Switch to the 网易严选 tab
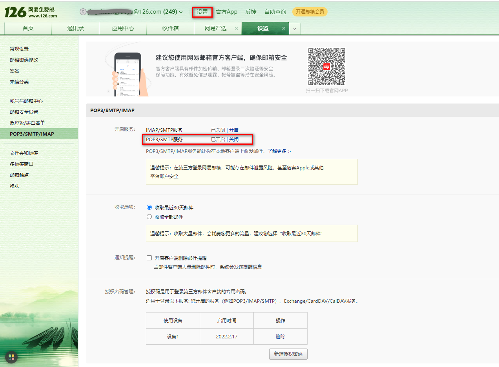Viewport: 499px width, 367px height. [x=216, y=28]
